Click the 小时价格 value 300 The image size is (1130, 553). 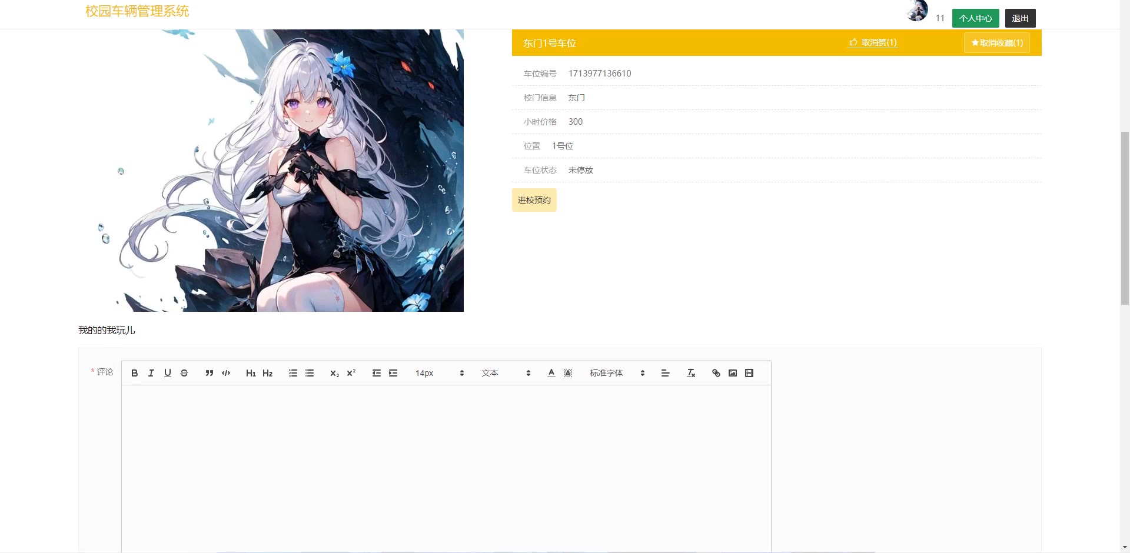576,122
